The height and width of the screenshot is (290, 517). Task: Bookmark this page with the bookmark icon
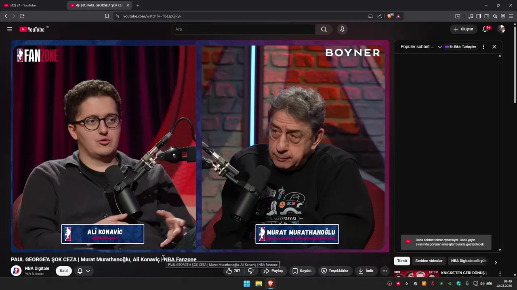pyautogui.click(x=107, y=16)
